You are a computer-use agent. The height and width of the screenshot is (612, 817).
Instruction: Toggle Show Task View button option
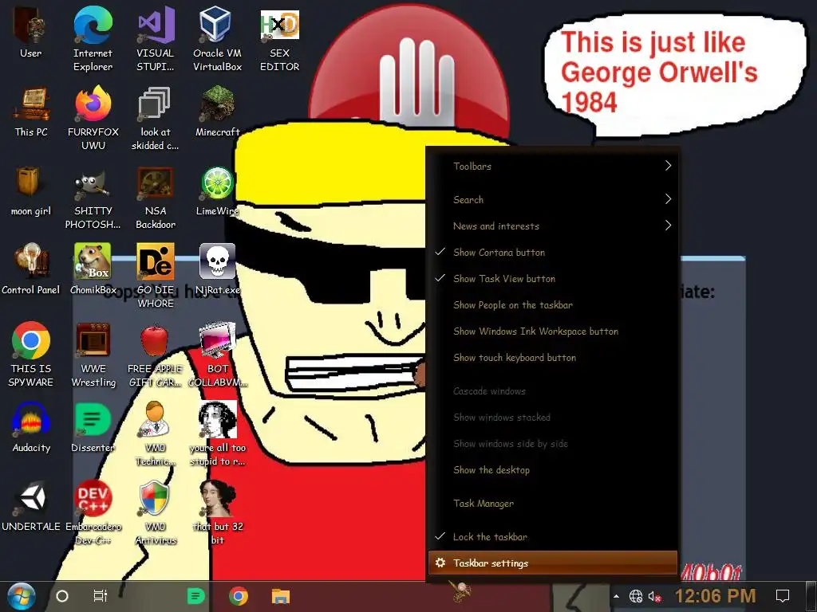tap(553, 278)
